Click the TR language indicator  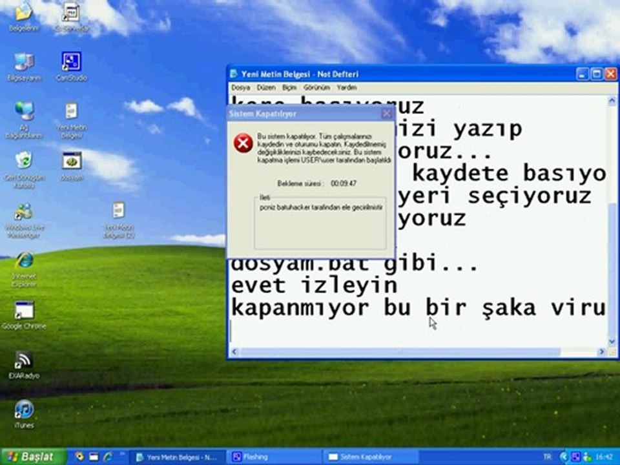(547, 457)
